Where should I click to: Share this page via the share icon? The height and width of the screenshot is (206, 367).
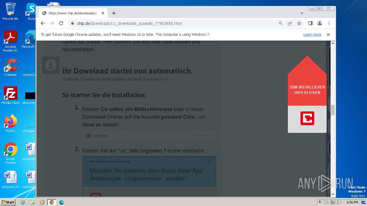[290, 23]
